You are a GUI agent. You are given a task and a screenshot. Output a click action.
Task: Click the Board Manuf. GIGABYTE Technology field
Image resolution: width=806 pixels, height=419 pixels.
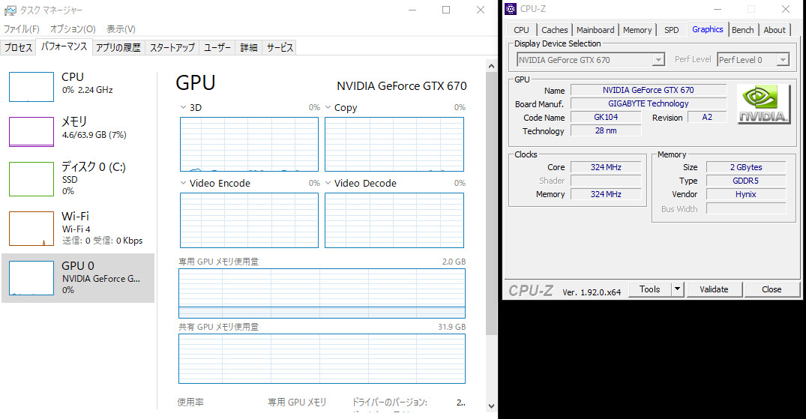click(x=649, y=103)
